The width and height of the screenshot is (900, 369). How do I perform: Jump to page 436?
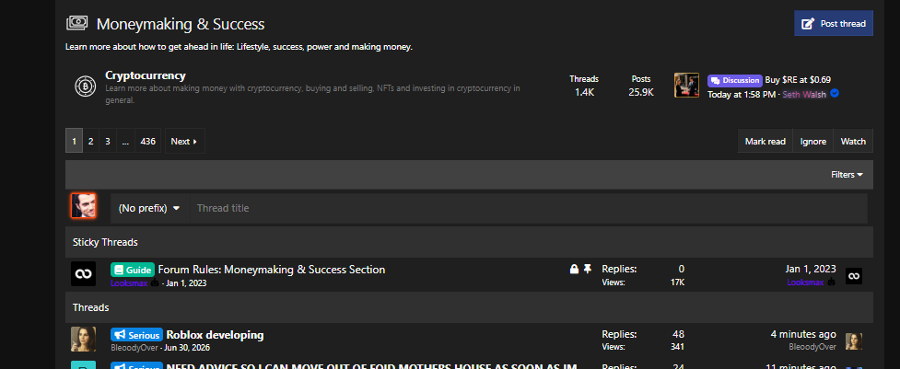[x=148, y=141]
